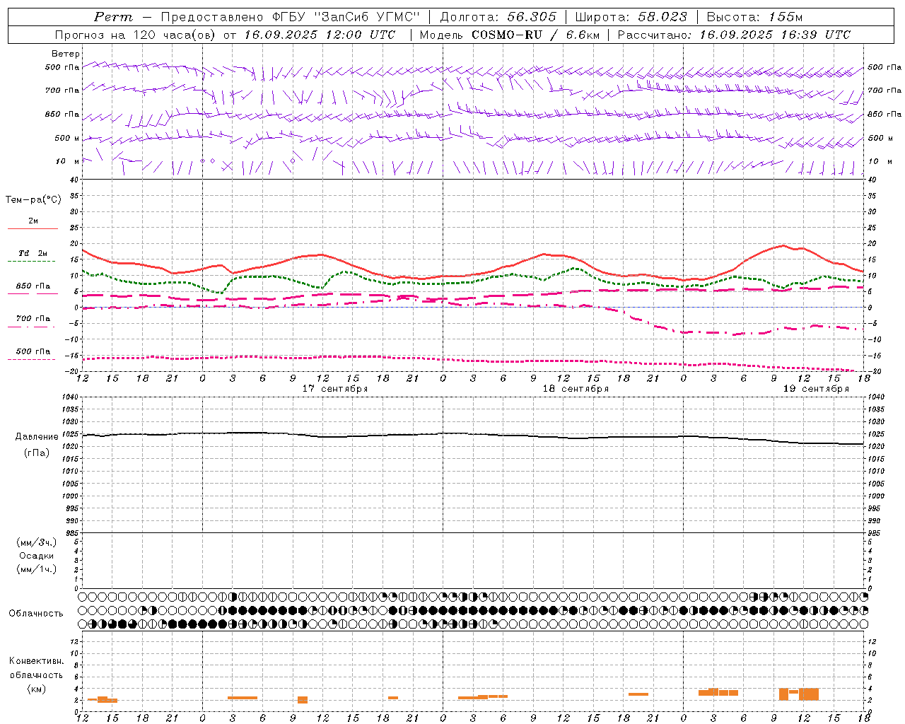Viewport: 905px width, 724px height.
Task: Click the "Долгота: 56.305" header value
Action: coord(498,17)
